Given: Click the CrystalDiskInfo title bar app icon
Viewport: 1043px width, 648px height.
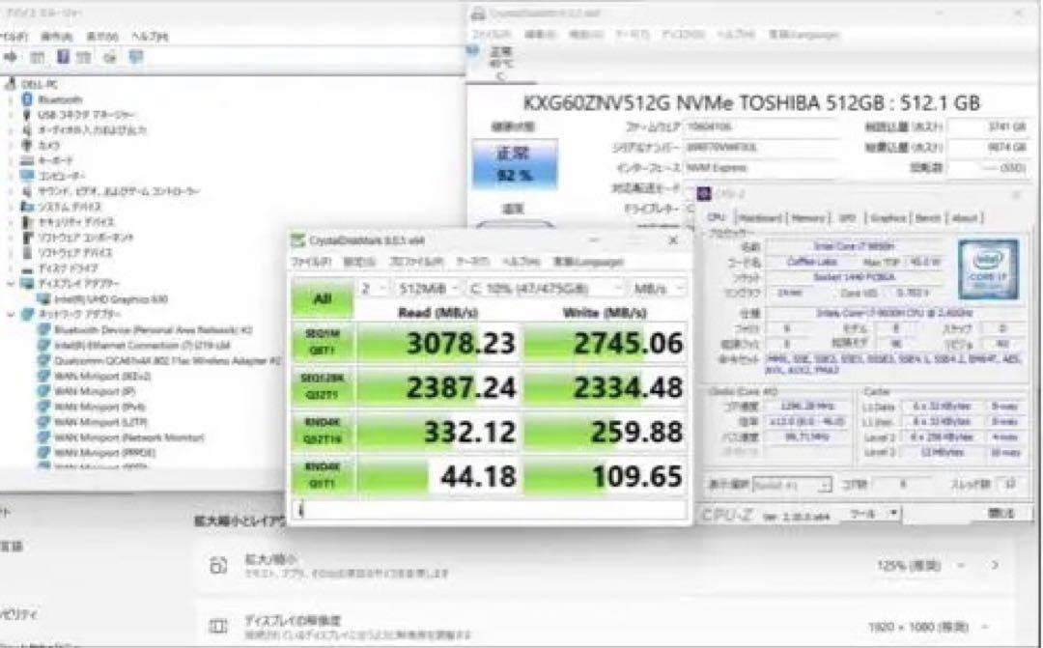Looking at the screenshot, I should tap(478, 14).
